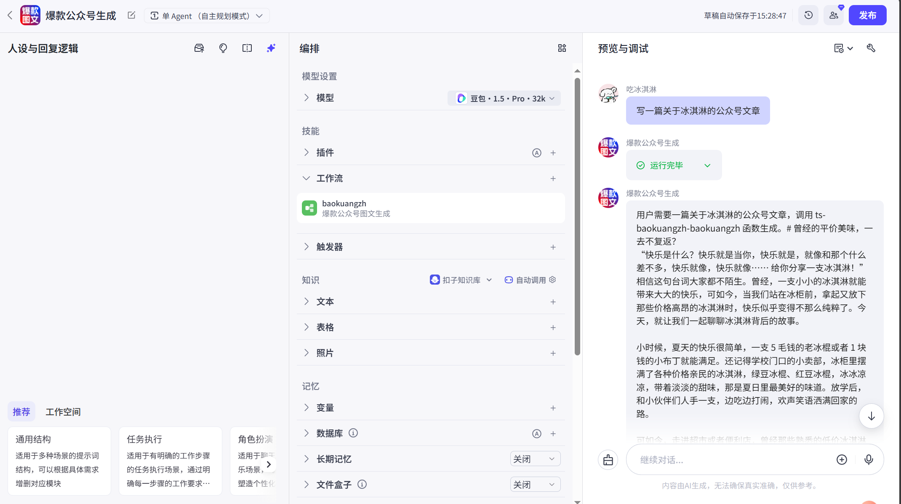
Task: Collapse the 工作流 section
Action: (306, 178)
